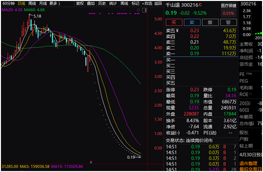The height and width of the screenshot is (172, 263).
Task: Toggle the 画线 drawing mode
Action: tap(124, 3)
